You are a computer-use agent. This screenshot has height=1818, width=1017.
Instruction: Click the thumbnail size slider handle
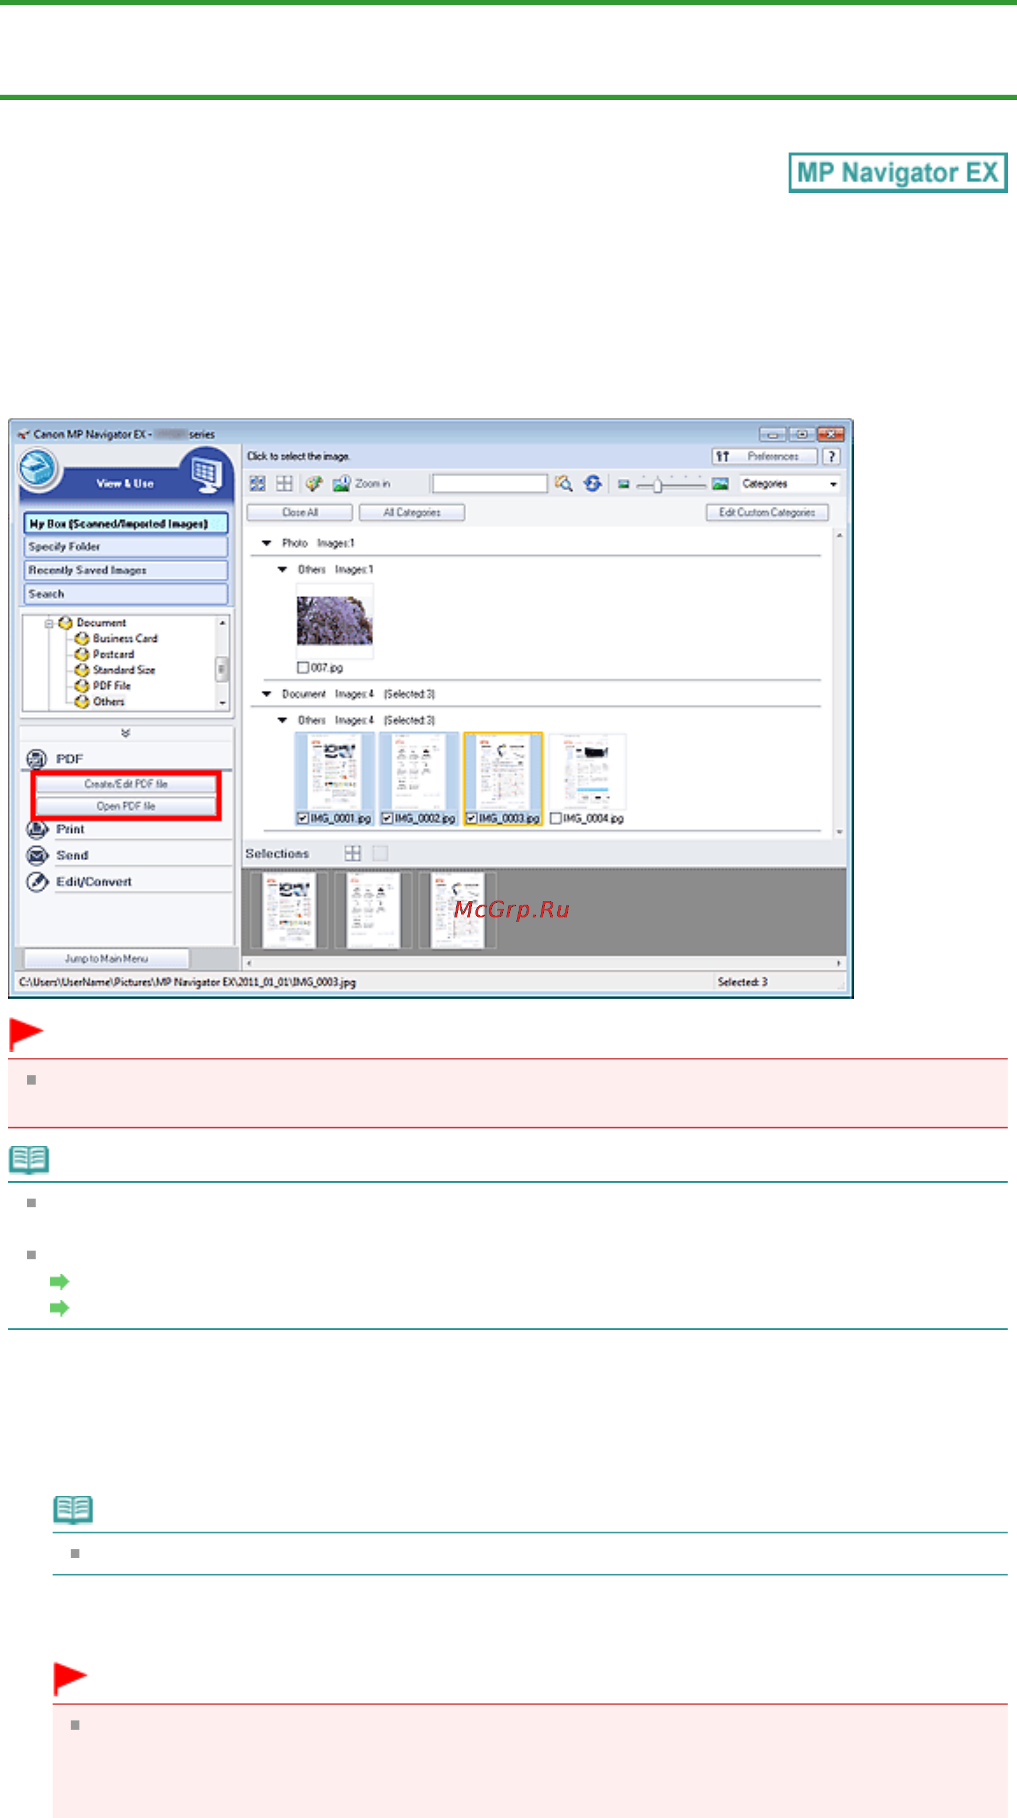coord(657,485)
